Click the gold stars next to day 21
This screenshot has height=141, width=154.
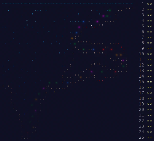click(x=149, y=115)
